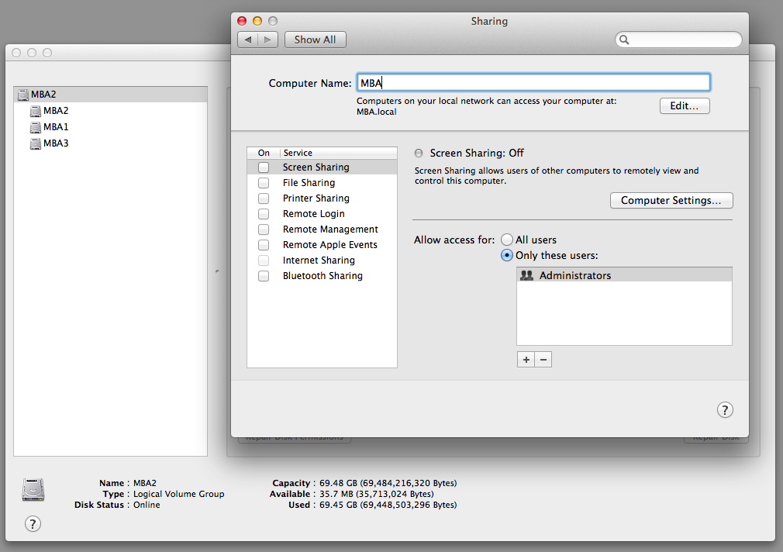Select File Sharing in the service list

tap(322, 183)
